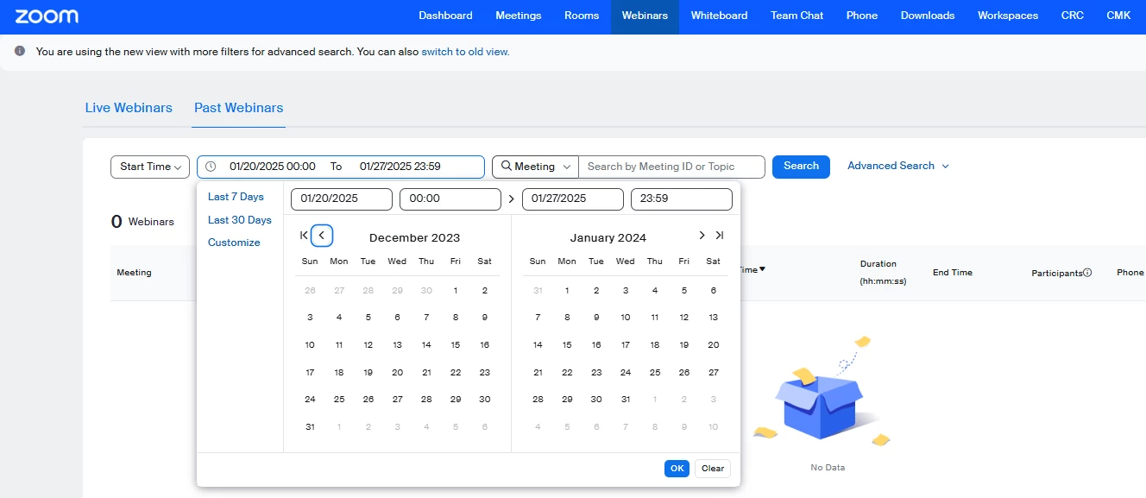The image size is (1146, 498).
Task: Select the Past Webinars tab
Action: 239,108
